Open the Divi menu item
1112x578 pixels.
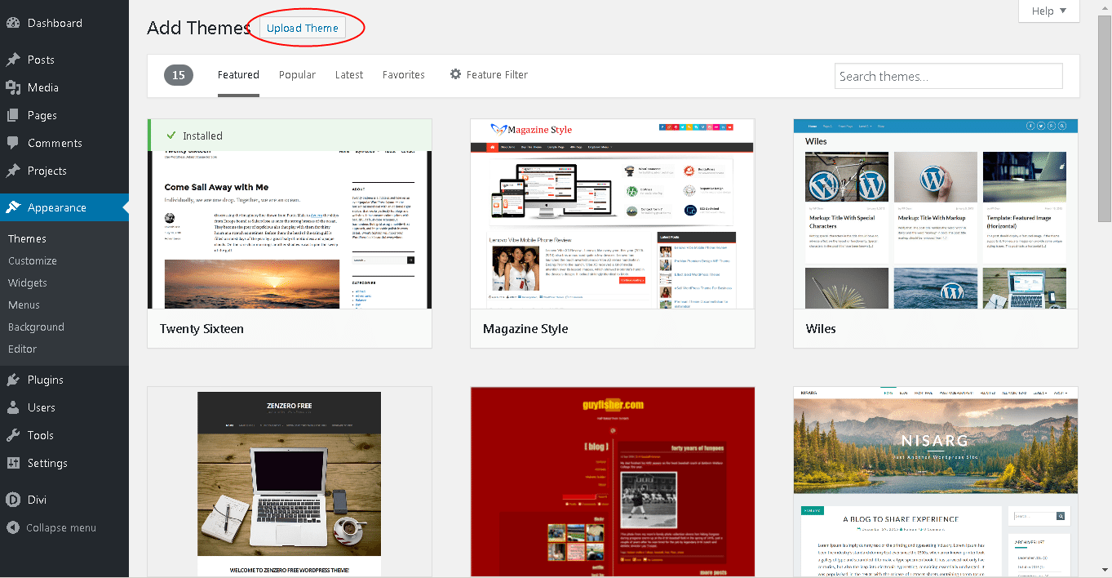pos(64,500)
